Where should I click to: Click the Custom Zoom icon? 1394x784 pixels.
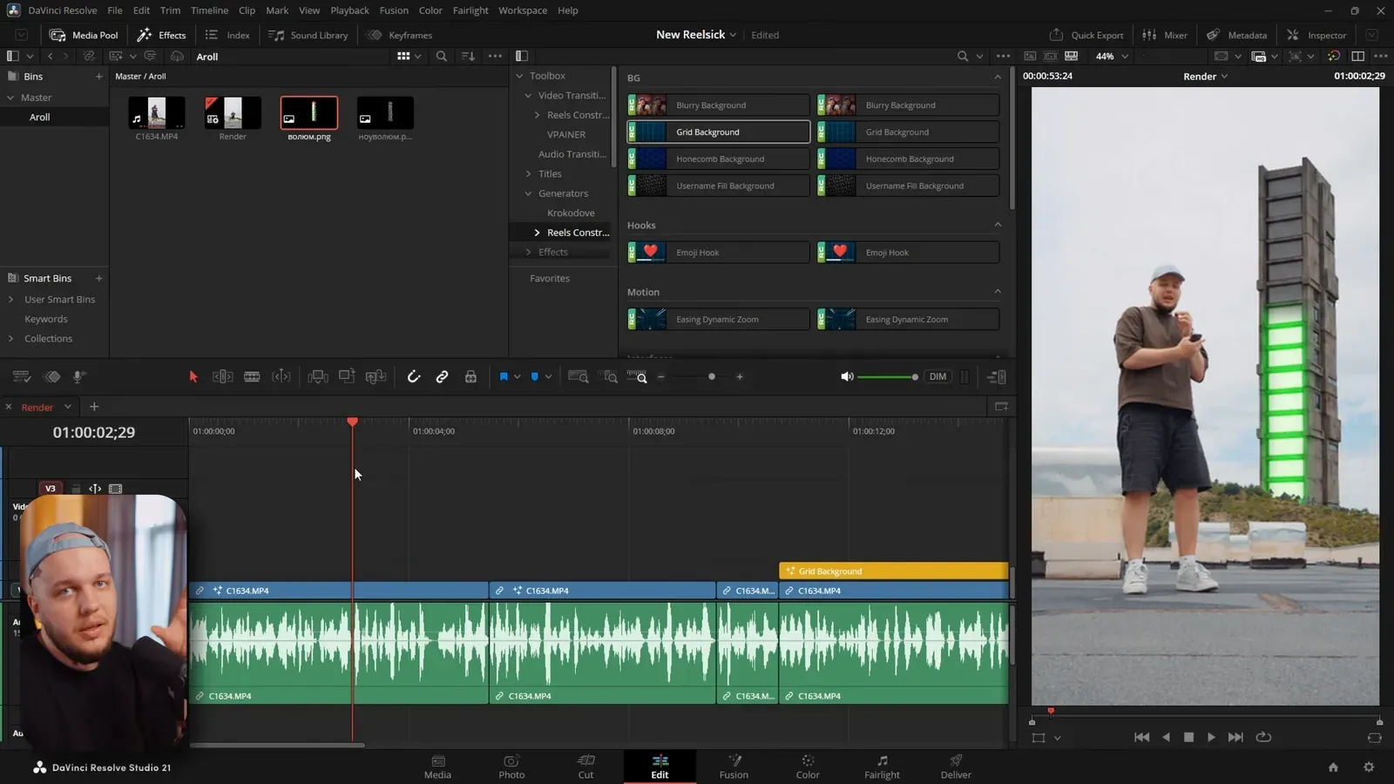(638, 376)
